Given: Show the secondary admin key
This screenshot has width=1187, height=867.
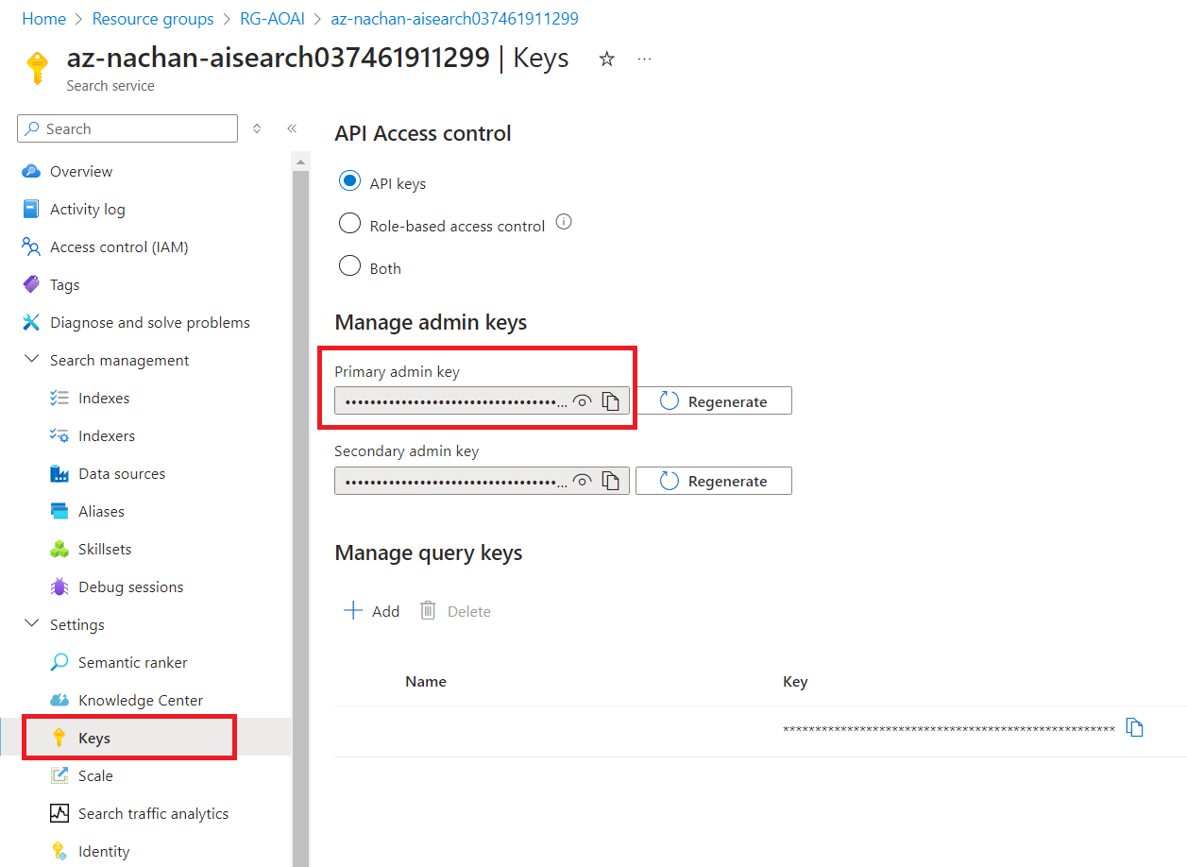Looking at the screenshot, I should click(x=584, y=481).
